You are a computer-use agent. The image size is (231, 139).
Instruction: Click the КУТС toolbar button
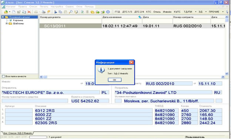pos(177,12)
